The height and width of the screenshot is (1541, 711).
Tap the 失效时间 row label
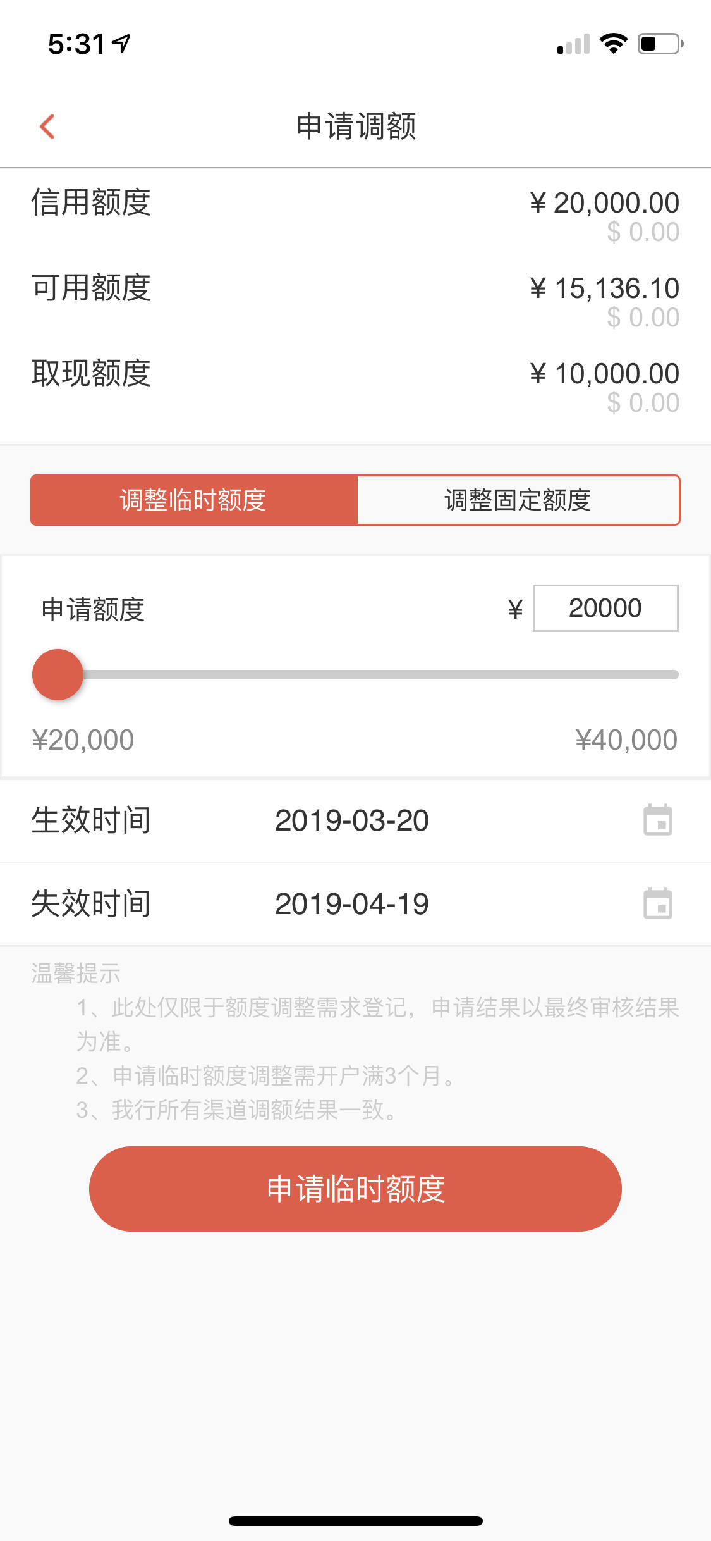click(91, 904)
